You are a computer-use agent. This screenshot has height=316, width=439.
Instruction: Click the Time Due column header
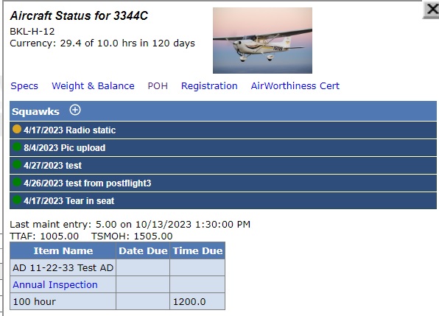[x=197, y=250]
